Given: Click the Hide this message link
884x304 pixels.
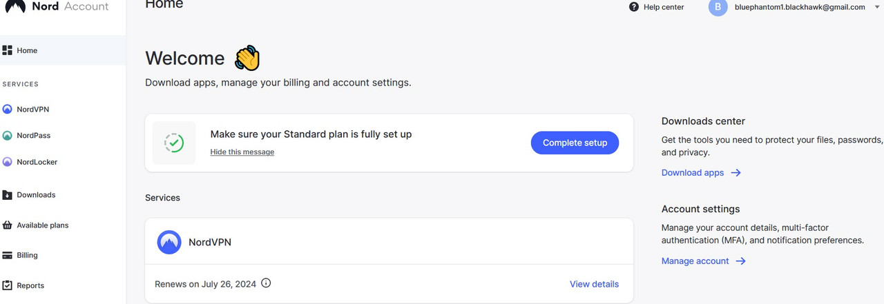Looking at the screenshot, I should point(242,152).
